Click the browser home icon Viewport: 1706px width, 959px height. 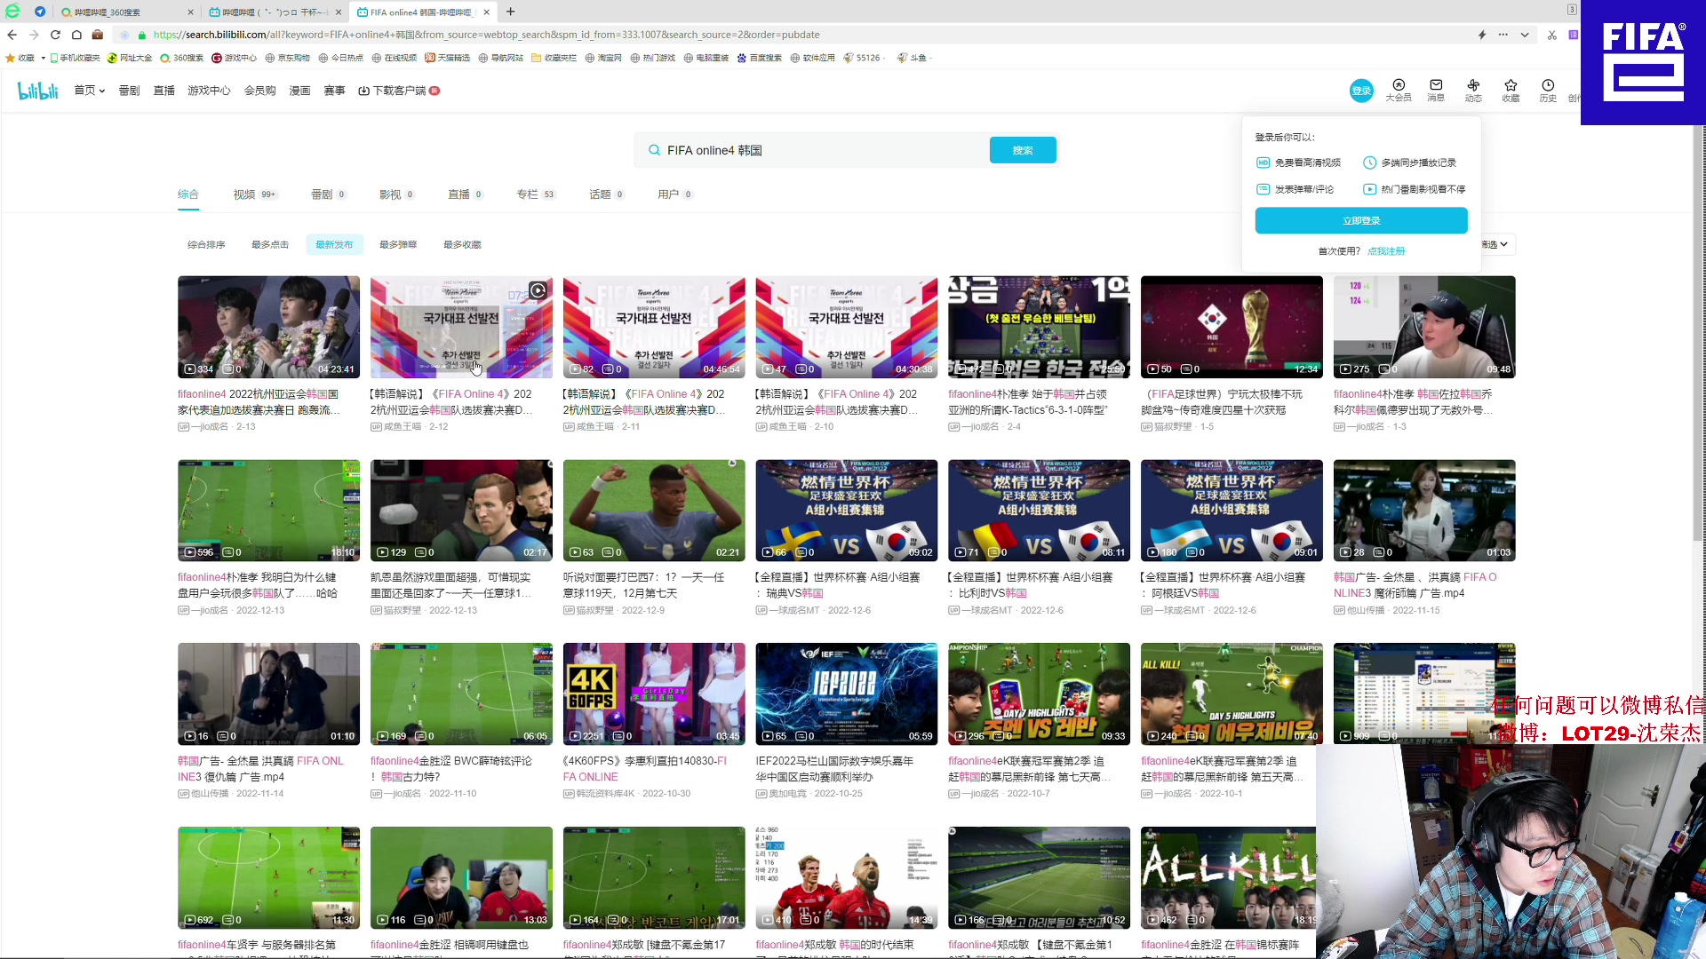point(76,35)
